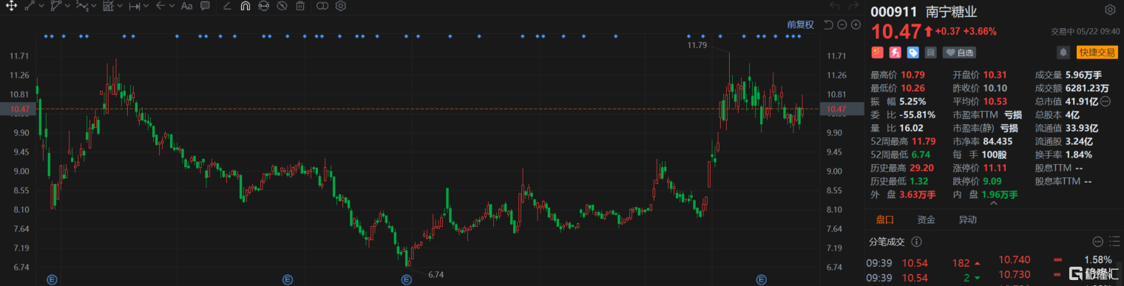The image size is (1124, 286).
Task: Select the polygon shape drawing tool
Action: pos(56,6)
